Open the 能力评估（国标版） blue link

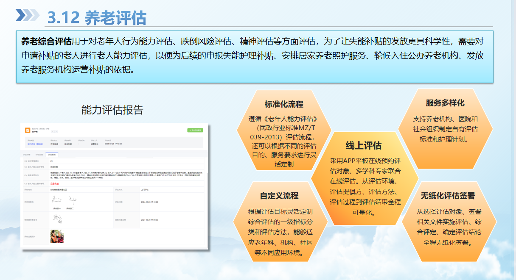click(35, 143)
